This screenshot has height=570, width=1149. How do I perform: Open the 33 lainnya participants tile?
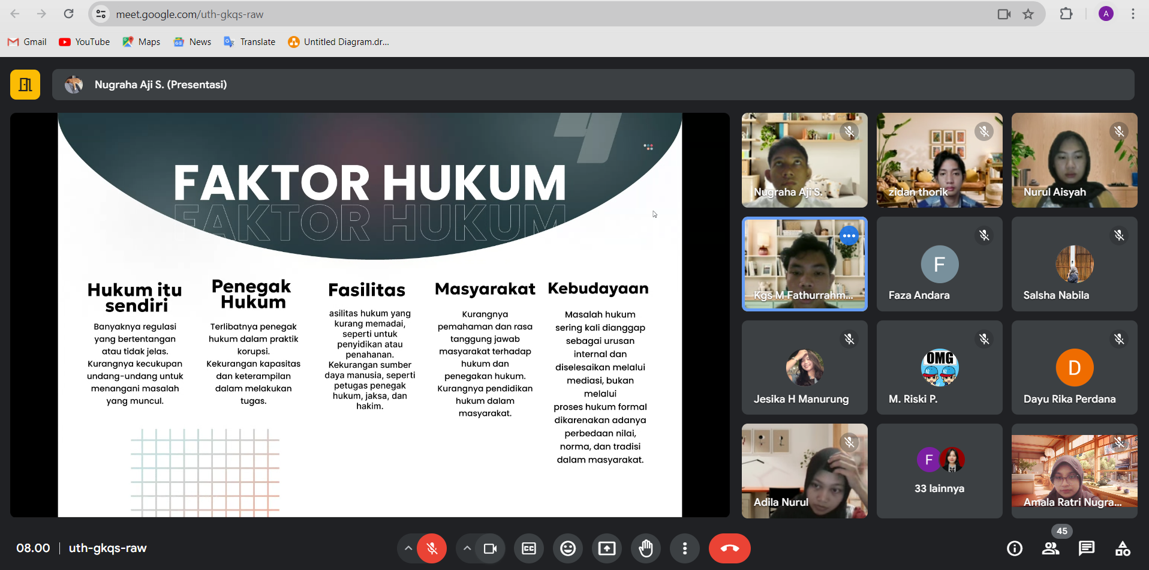click(x=939, y=471)
